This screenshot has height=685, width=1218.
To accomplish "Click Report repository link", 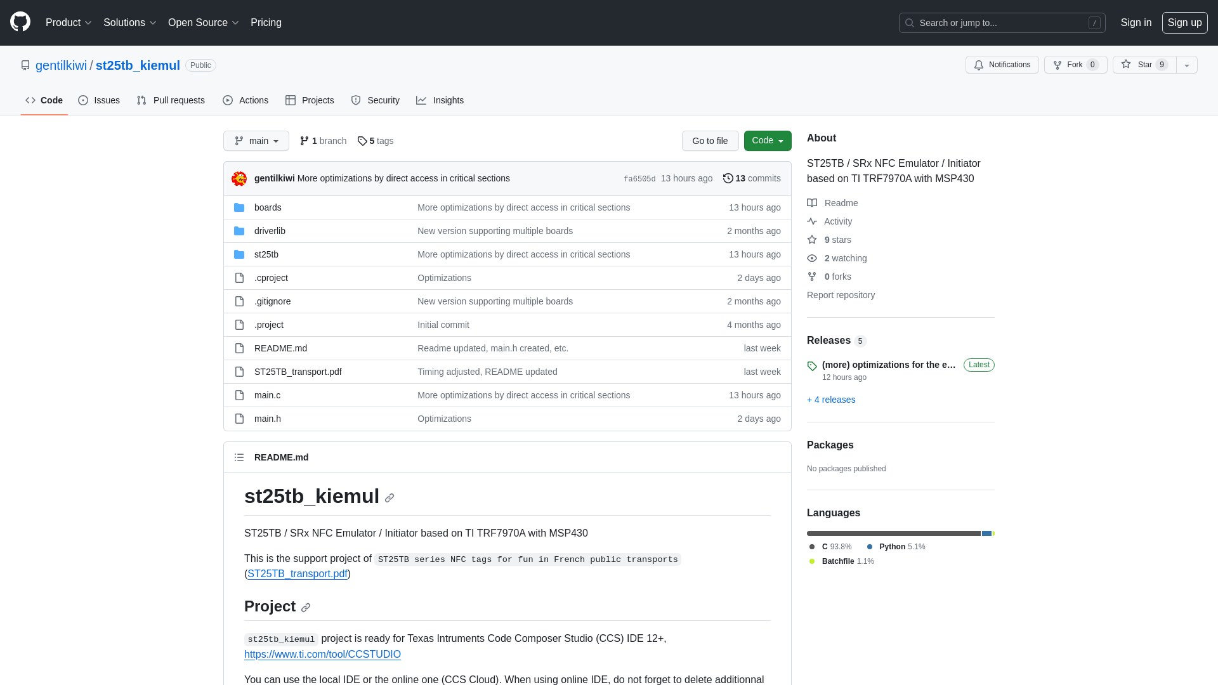I will point(841,295).
